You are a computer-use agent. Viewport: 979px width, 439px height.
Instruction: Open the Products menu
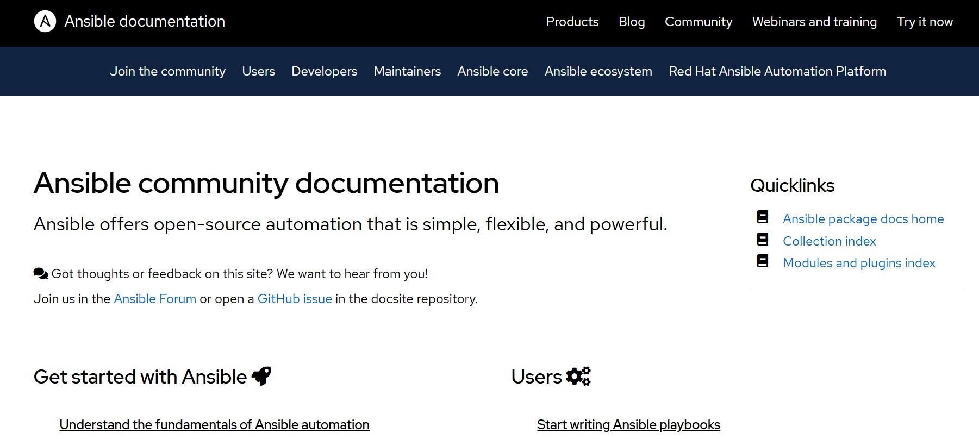[572, 22]
